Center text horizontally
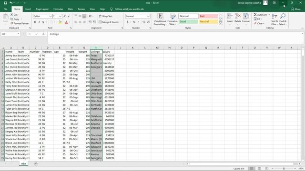The width and height of the screenshot is (305, 171). tap(80, 22)
